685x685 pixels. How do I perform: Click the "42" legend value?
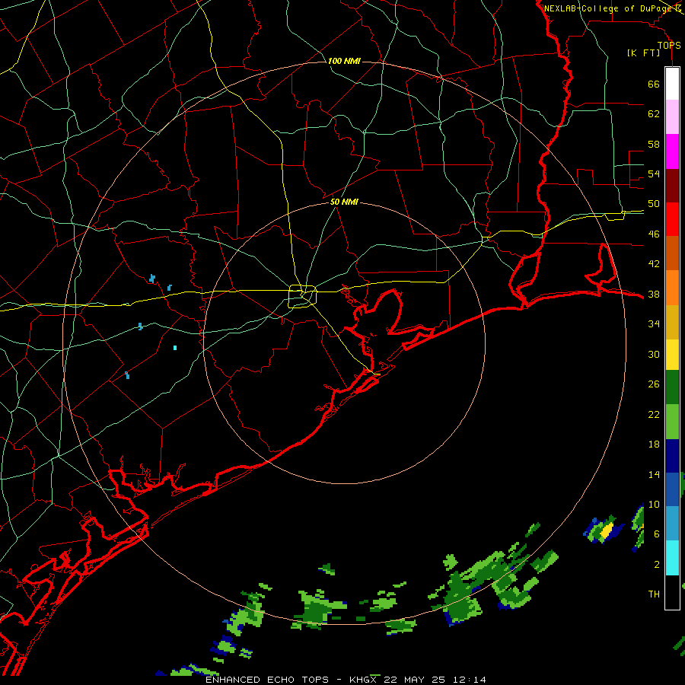(654, 264)
